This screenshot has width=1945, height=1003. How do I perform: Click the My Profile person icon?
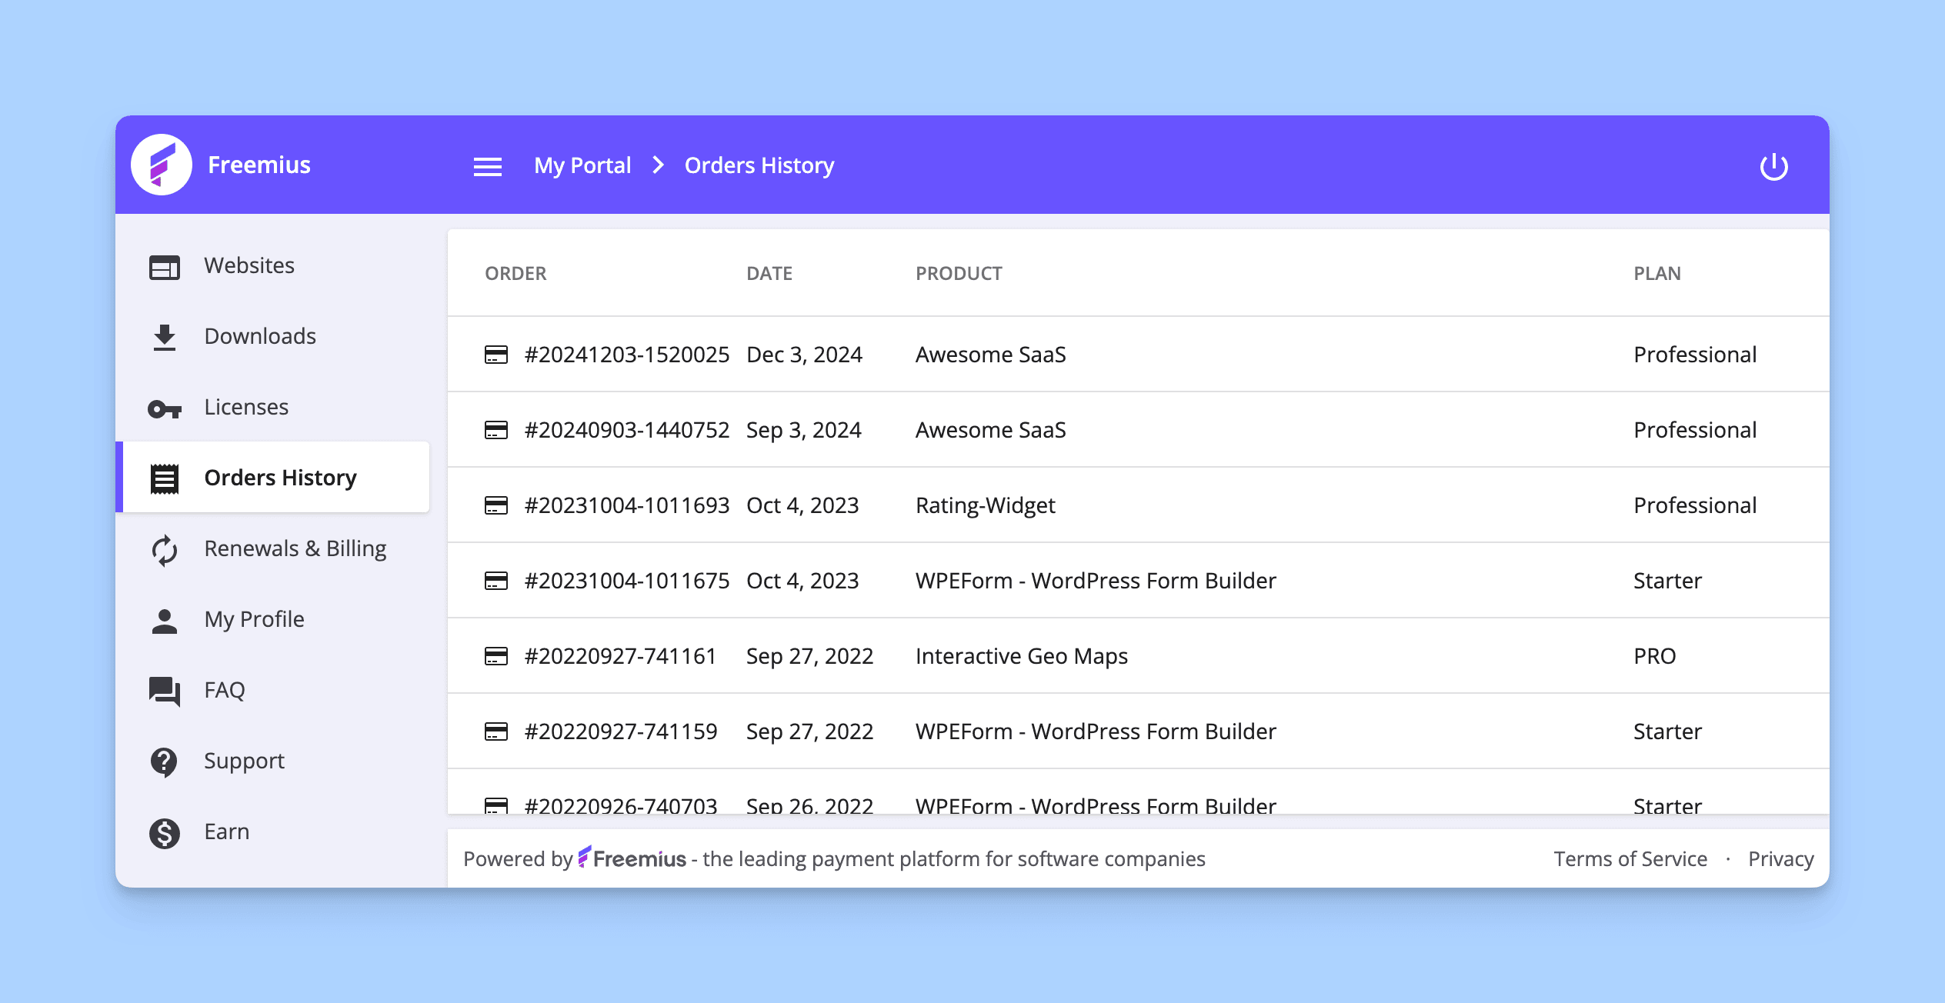[x=164, y=621]
